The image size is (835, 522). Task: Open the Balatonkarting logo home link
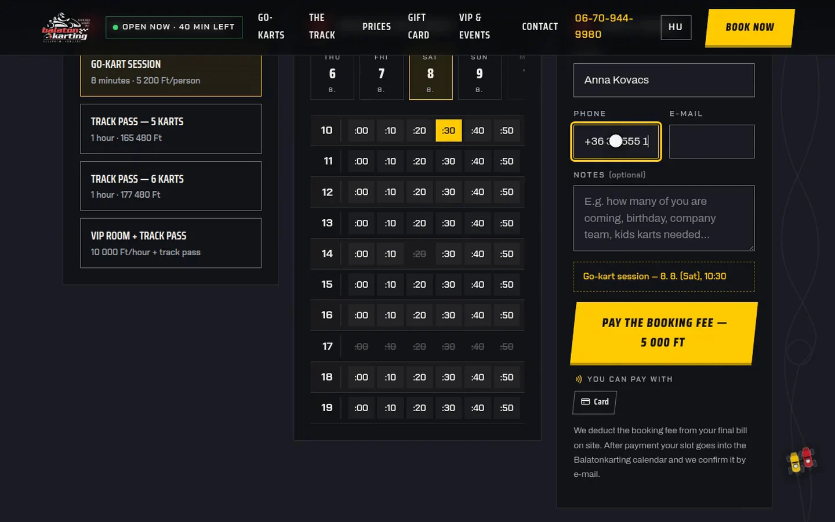[66, 27]
